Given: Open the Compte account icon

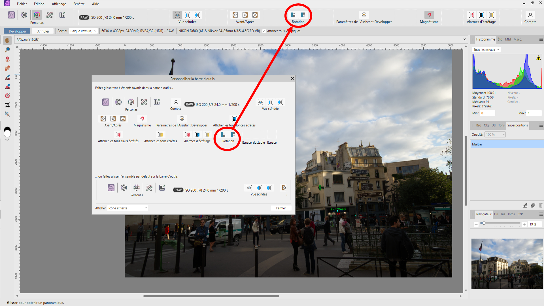Looking at the screenshot, I should (530, 15).
